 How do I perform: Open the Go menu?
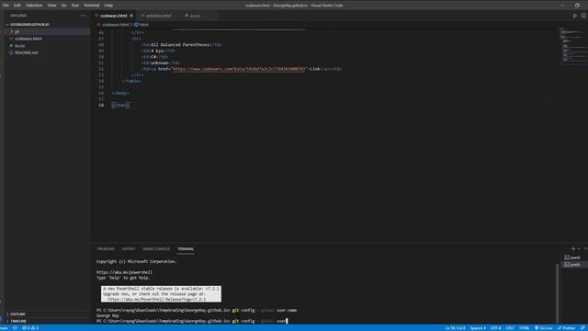point(63,6)
